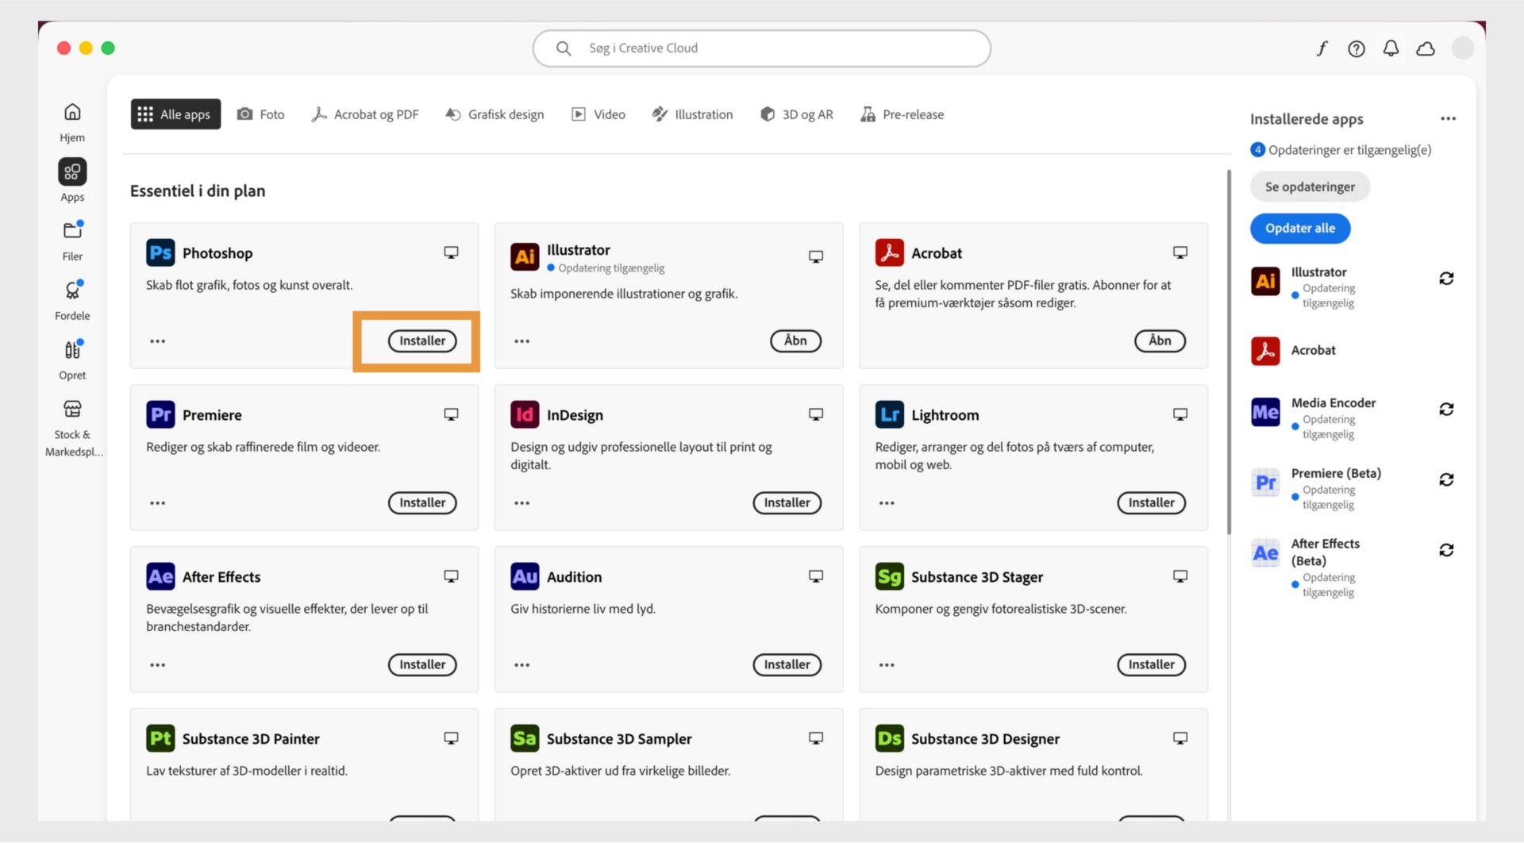
Task: Open the user profile avatar
Action: 1462,48
